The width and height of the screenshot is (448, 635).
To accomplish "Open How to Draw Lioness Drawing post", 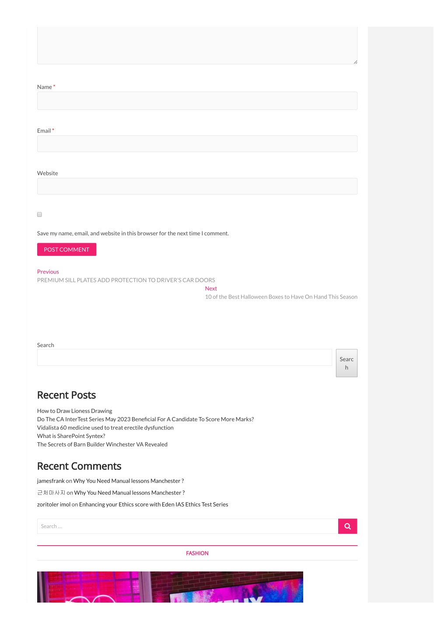I will (x=75, y=411).
